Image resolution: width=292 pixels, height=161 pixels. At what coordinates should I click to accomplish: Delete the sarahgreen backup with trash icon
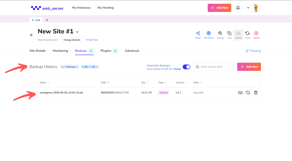[256, 92]
